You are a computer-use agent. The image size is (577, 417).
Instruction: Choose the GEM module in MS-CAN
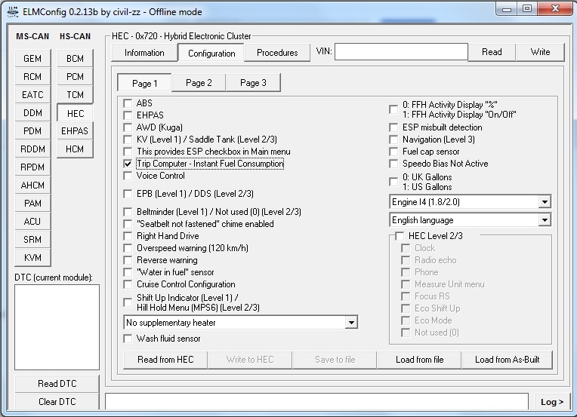pos(32,59)
